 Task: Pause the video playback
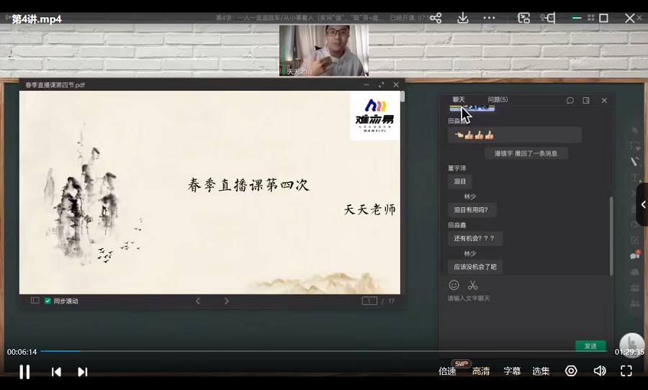click(24, 371)
